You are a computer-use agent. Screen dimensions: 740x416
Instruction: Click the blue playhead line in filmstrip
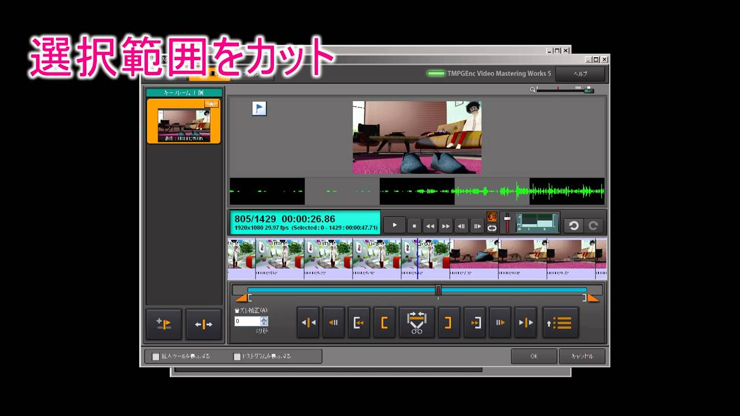click(x=417, y=259)
